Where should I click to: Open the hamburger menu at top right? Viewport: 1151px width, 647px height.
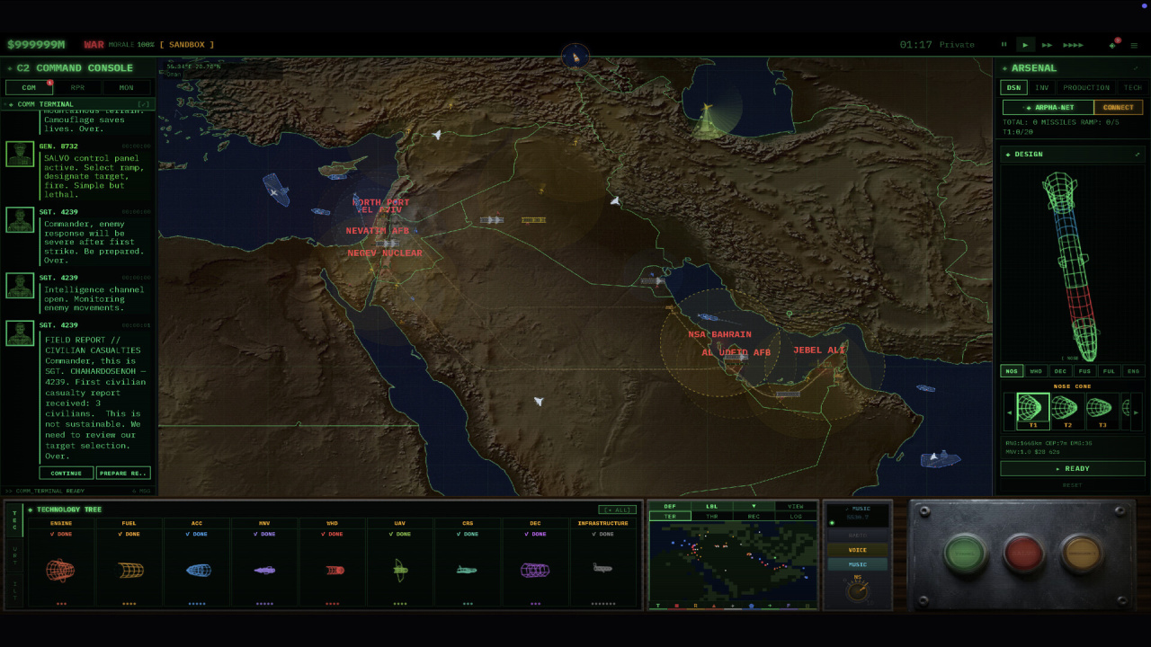(1133, 45)
